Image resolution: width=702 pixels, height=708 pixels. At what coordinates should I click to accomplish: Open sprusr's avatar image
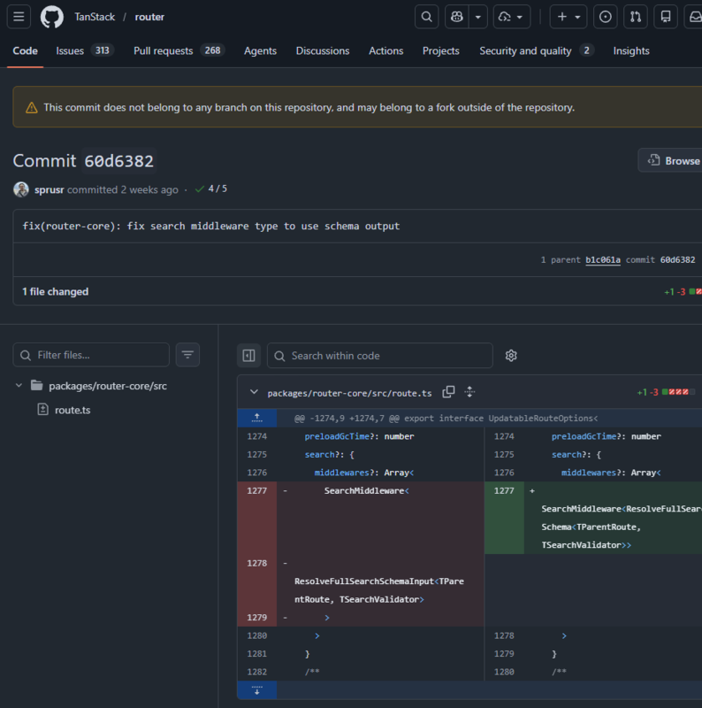20,189
